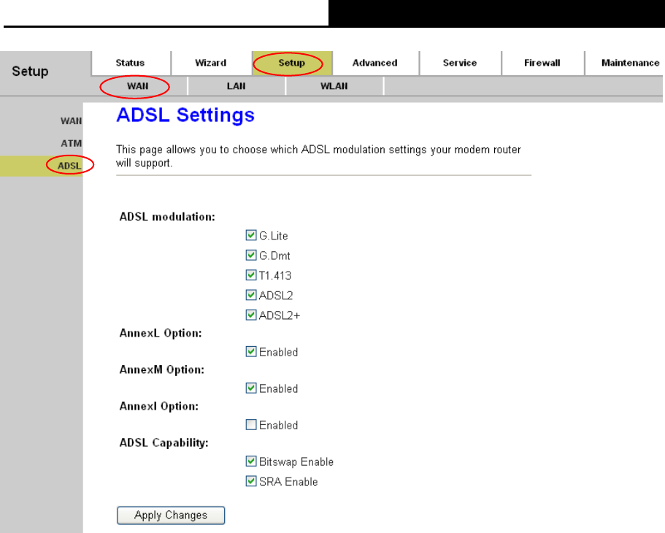Select the WLAN sub-tab
This screenshot has width=665, height=533.
click(x=334, y=86)
